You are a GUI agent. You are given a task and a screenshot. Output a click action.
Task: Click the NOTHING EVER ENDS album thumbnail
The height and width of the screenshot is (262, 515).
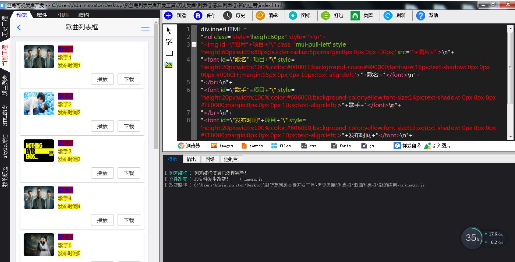click(39, 150)
